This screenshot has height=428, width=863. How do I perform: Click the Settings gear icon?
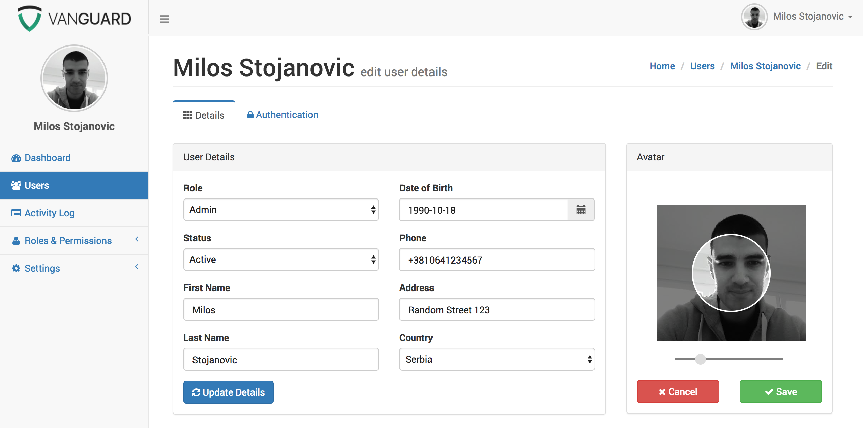pyautogui.click(x=16, y=268)
